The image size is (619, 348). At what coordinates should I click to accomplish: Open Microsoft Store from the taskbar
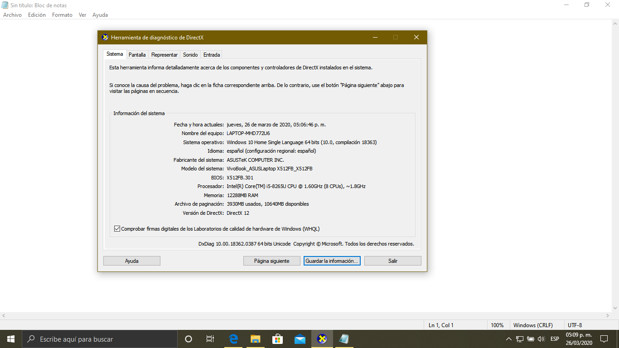tap(278, 339)
